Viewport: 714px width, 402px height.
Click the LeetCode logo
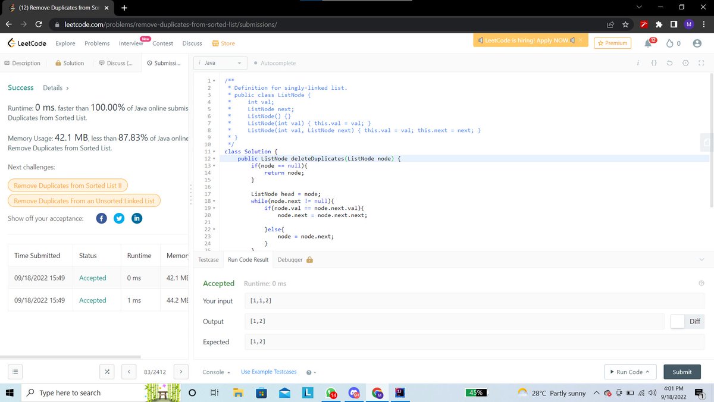click(x=27, y=43)
